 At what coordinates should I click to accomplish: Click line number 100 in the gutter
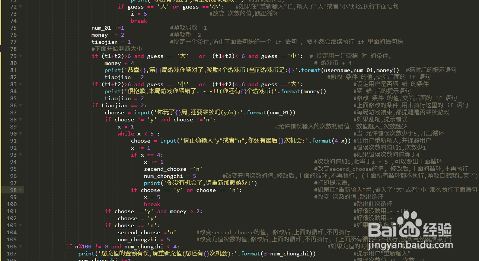(12, 204)
